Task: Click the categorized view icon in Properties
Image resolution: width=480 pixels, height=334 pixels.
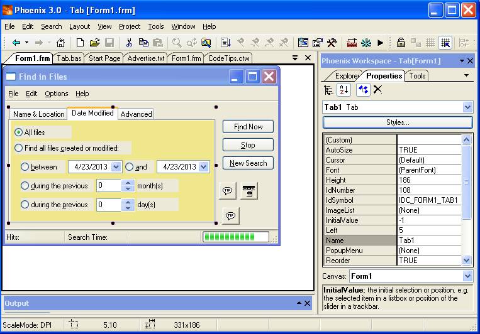Action: coord(329,90)
